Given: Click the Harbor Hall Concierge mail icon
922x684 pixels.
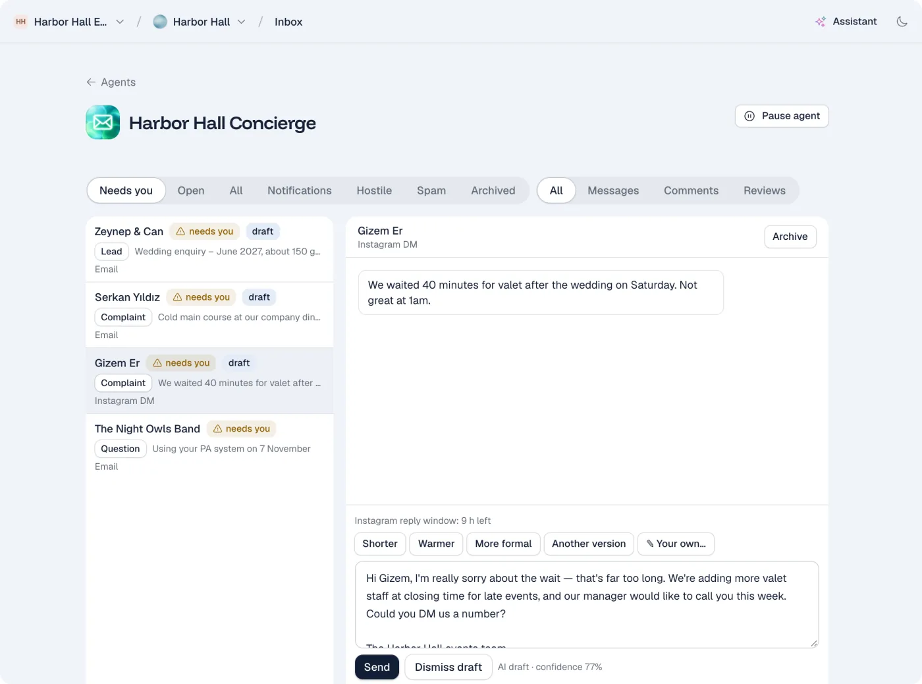Looking at the screenshot, I should (x=103, y=123).
